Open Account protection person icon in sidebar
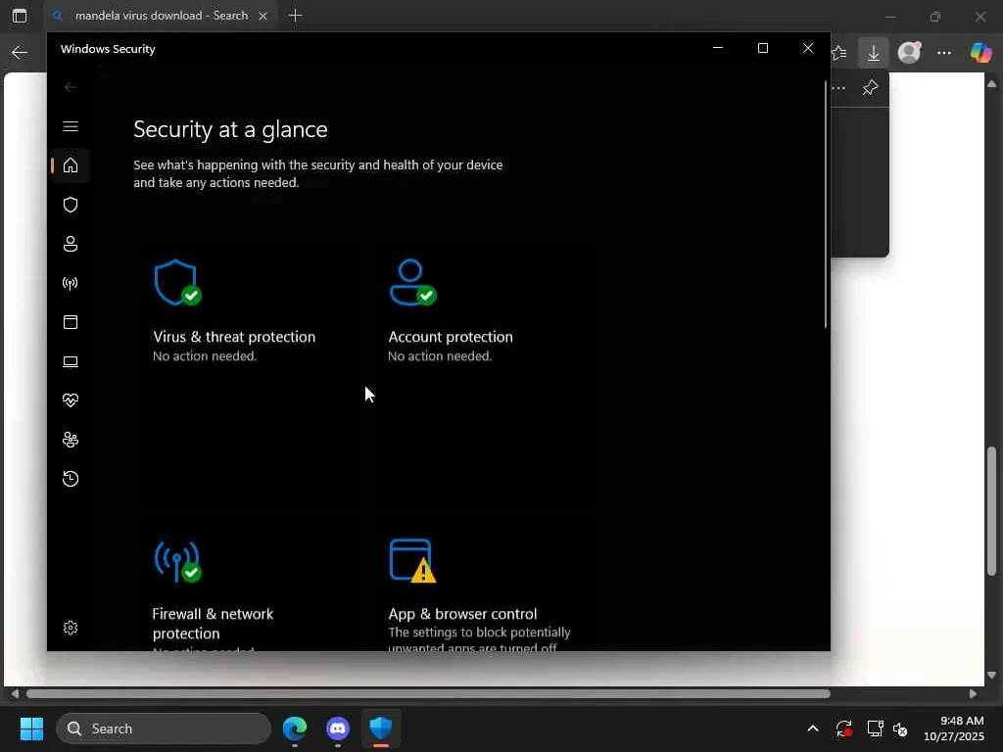Image resolution: width=1003 pixels, height=752 pixels. tap(71, 244)
